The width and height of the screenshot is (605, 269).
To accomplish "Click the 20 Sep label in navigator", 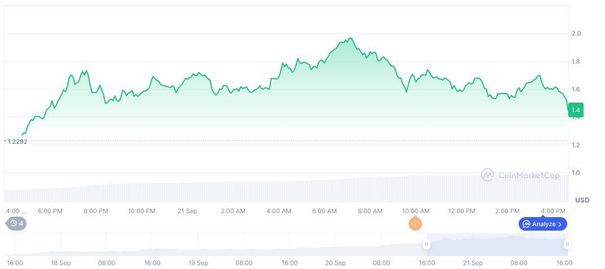I will click(336, 263).
